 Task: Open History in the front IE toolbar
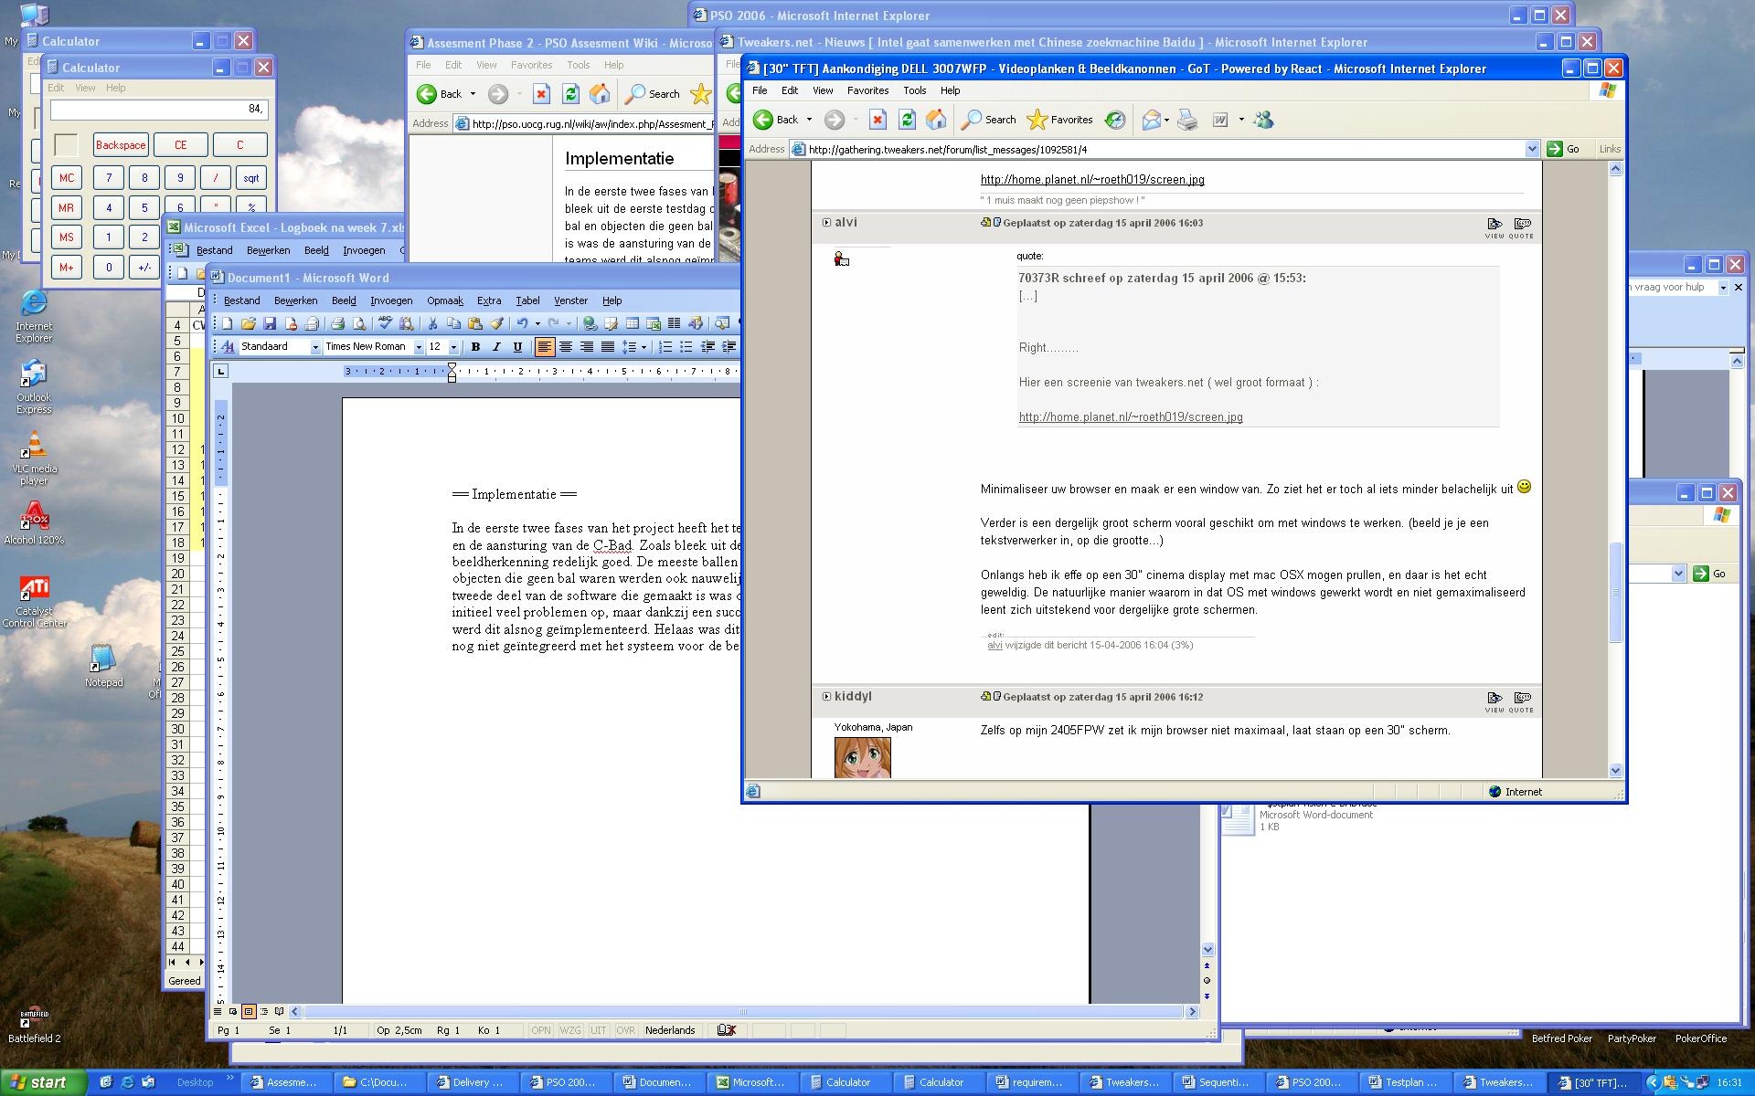[x=1115, y=120]
